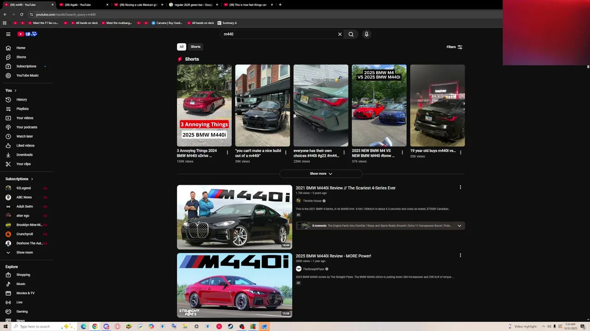The width and height of the screenshot is (590, 331).
Task: Open the YouTube hamburger guide menu
Action: point(8,34)
